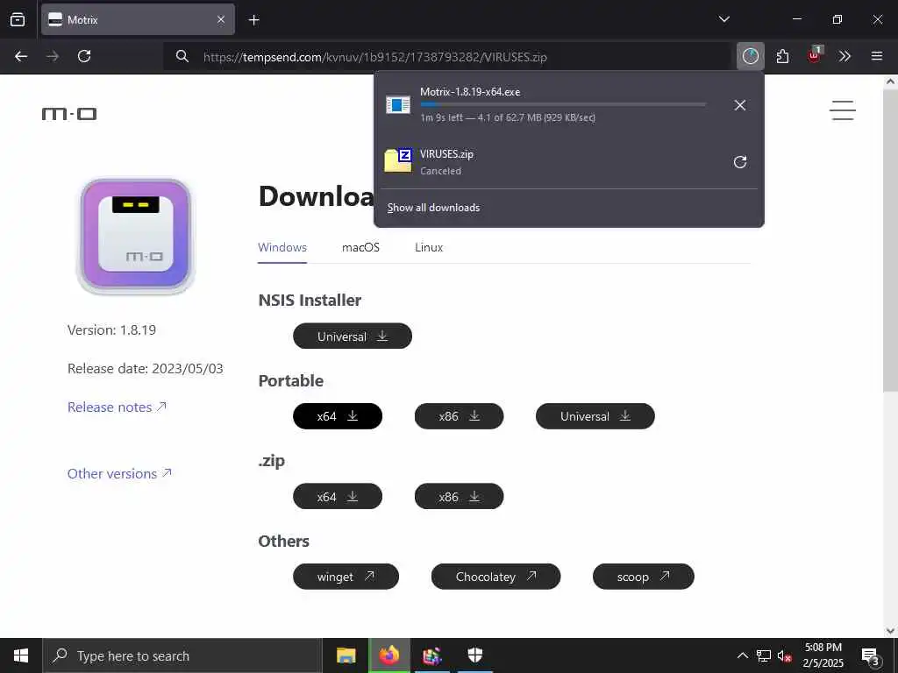Show all downloads
The height and width of the screenshot is (673, 898).
(433, 208)
